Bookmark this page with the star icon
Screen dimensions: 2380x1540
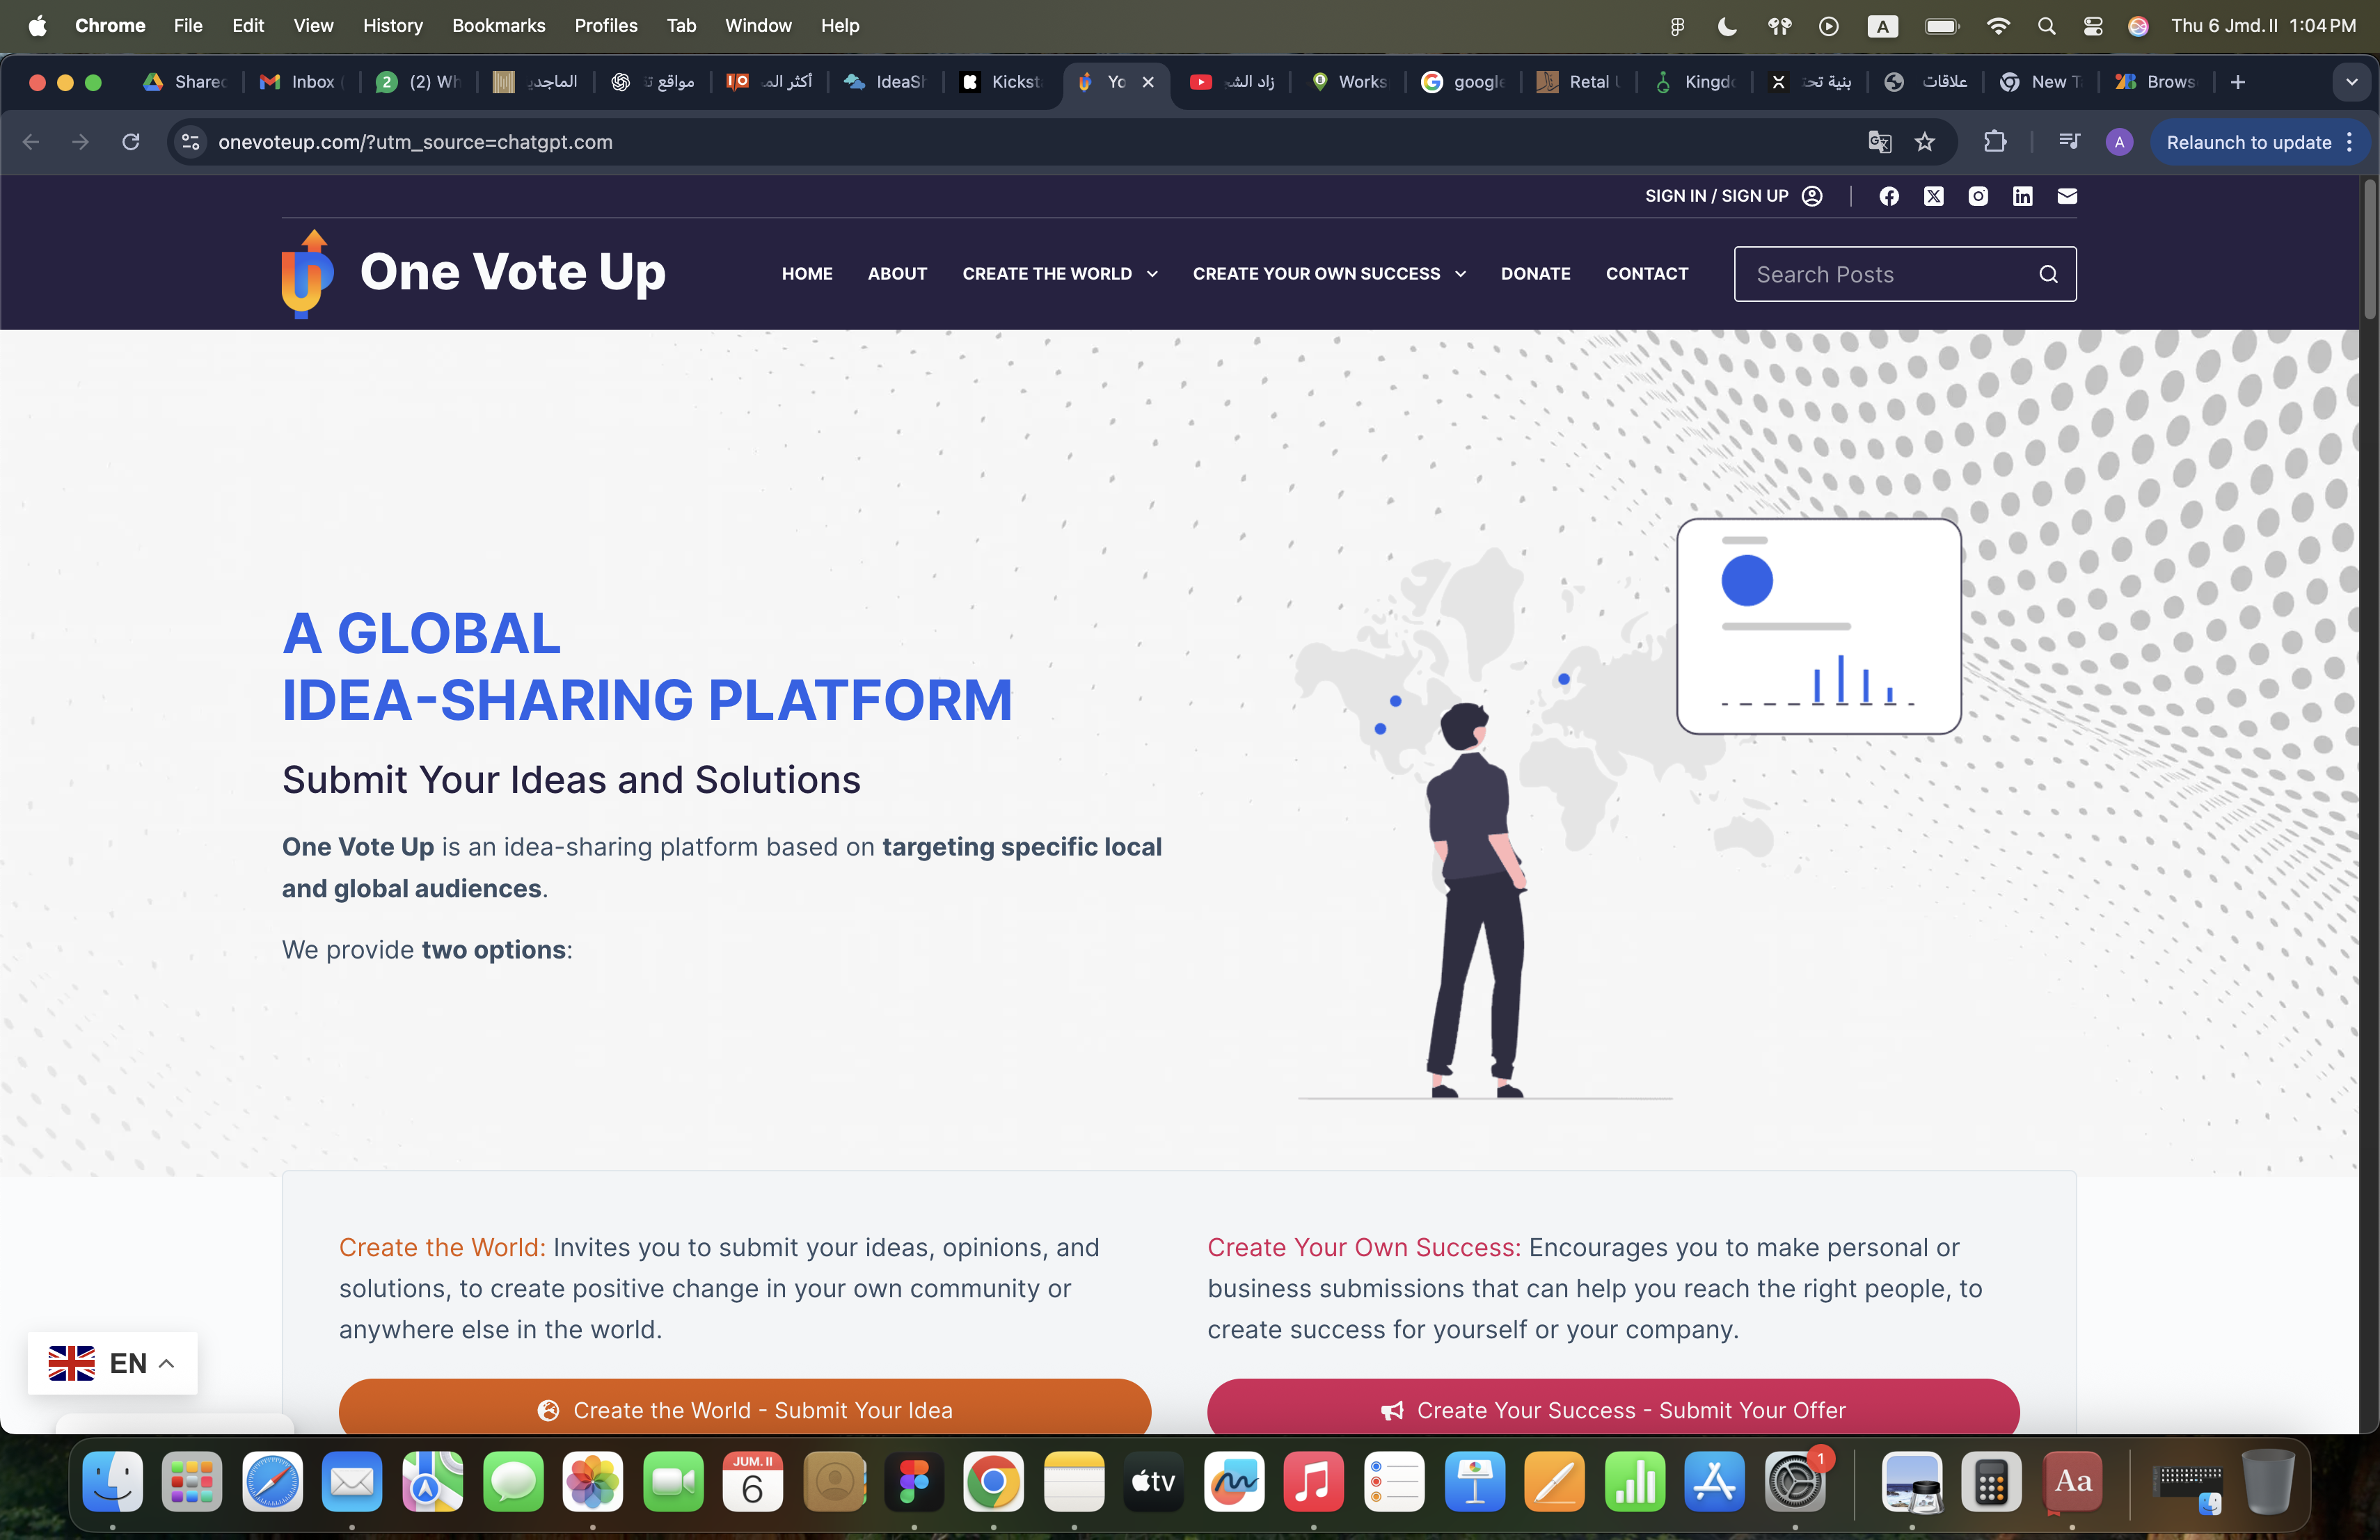[x=1924, y=142]
